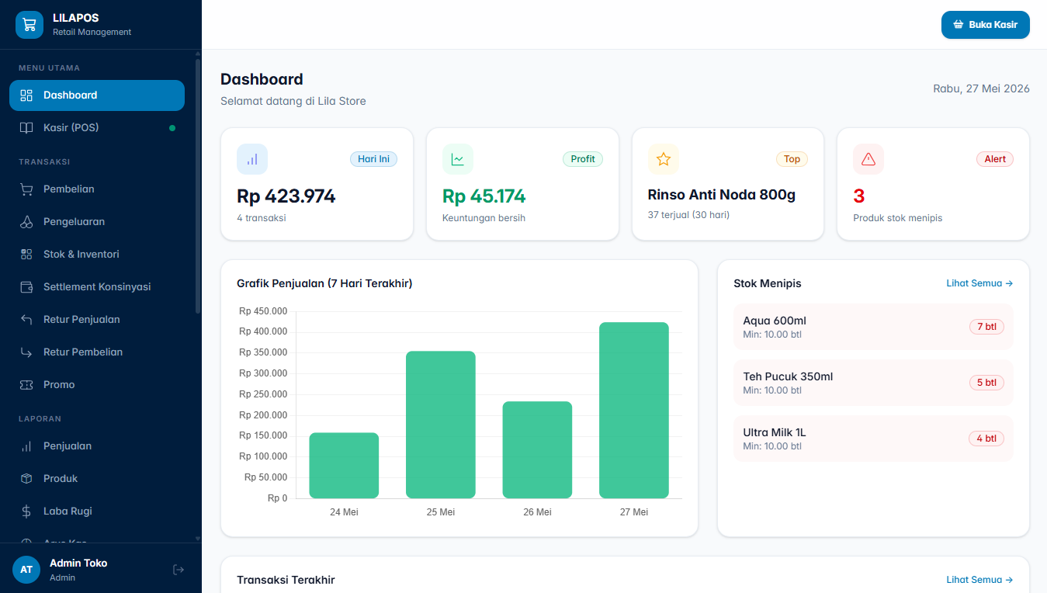The height and width of the screenshot is (593, 1047).
Task: Click the 27 Mei chart bar
Action: coord(634,411)
